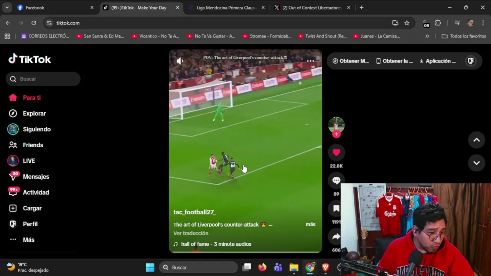Open the apps grid in bookmarks bar
This screenshot has height=276, width=491.
(7, 36)
